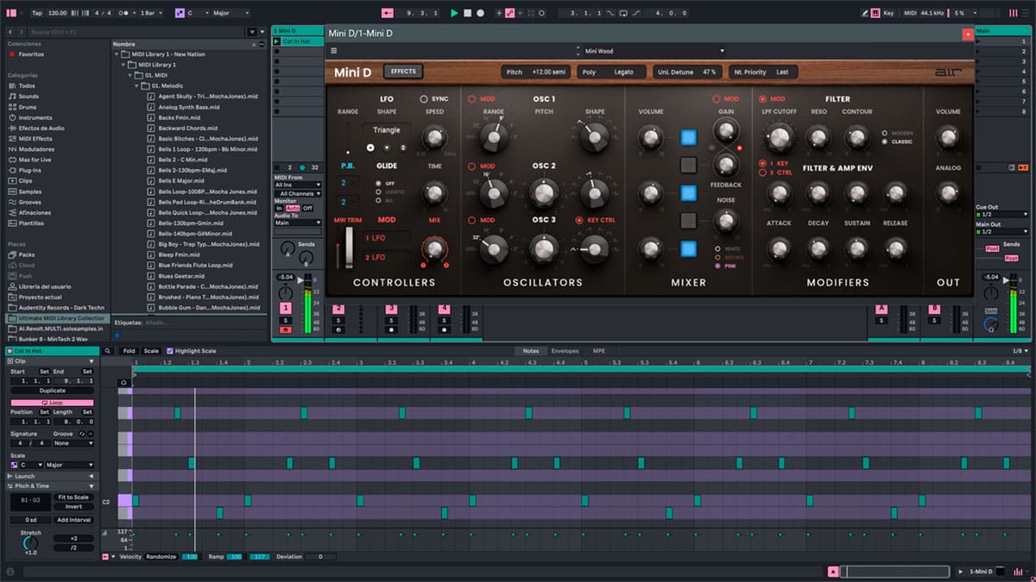The width and height of the screenshot is (1036, 582).
Task: Click the LPF CUTOFF knob
Action: click(x=778, y=136)
